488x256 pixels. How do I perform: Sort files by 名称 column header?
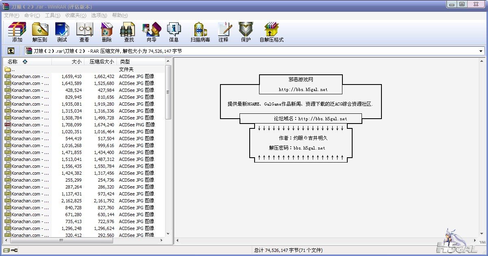[x=13, y=62]
